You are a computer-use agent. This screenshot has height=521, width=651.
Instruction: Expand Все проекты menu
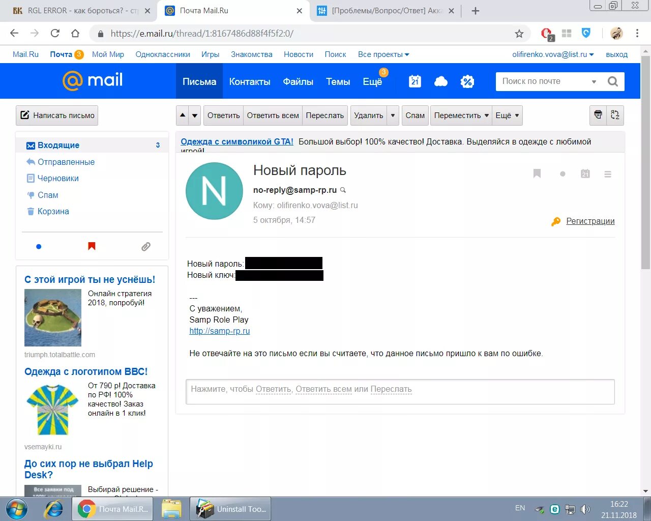coord(383,54)
